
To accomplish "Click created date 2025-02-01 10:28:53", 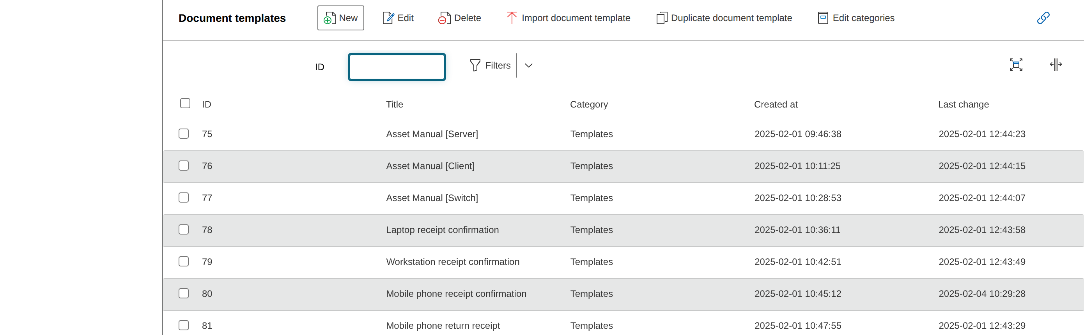I will [797, 198].
